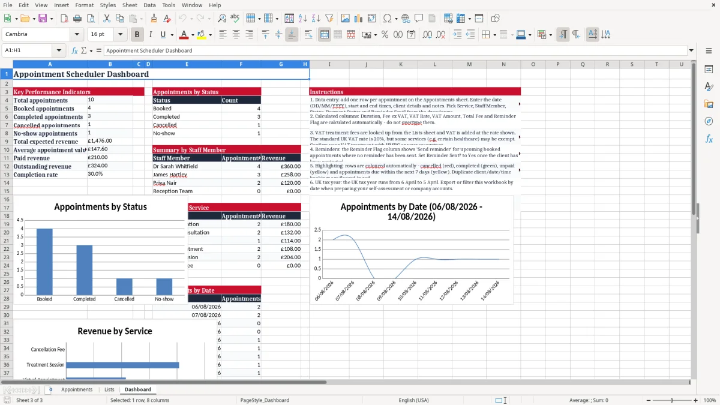The height and width of the screenshot is (405, 720).
Task: Click the formula input field
Action: (395, 50)
